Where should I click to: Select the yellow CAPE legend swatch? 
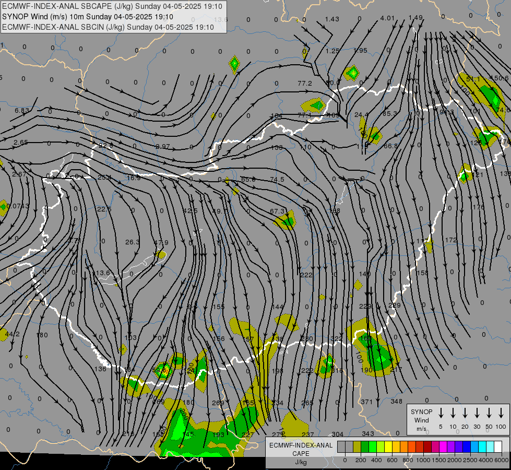388,447
